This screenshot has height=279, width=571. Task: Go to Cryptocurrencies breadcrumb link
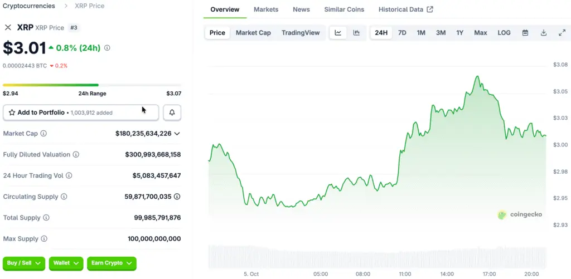pos(29,6)
